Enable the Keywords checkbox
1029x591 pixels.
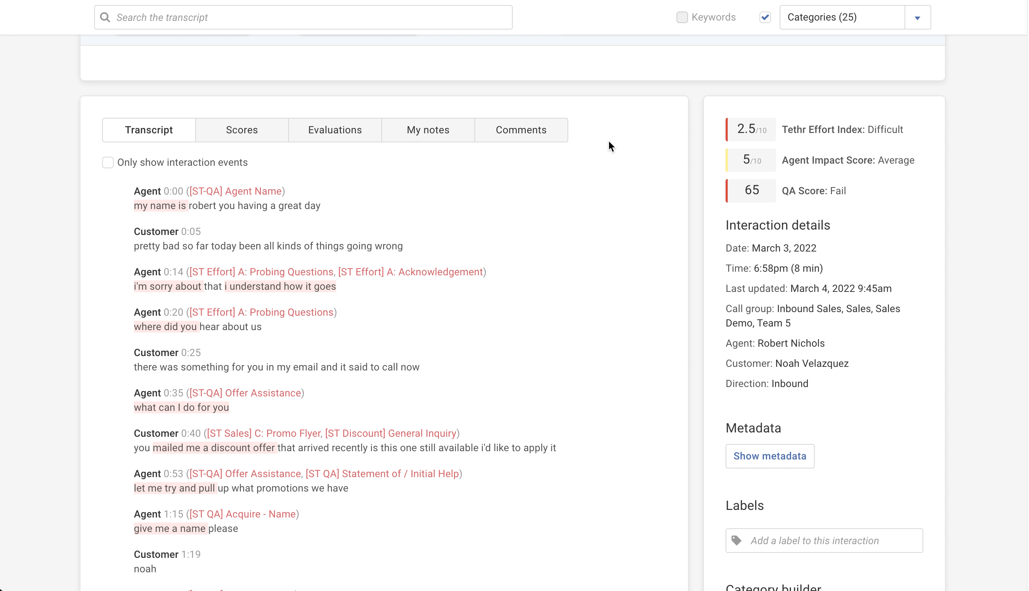pyautogui.click(x=682, y=17)
